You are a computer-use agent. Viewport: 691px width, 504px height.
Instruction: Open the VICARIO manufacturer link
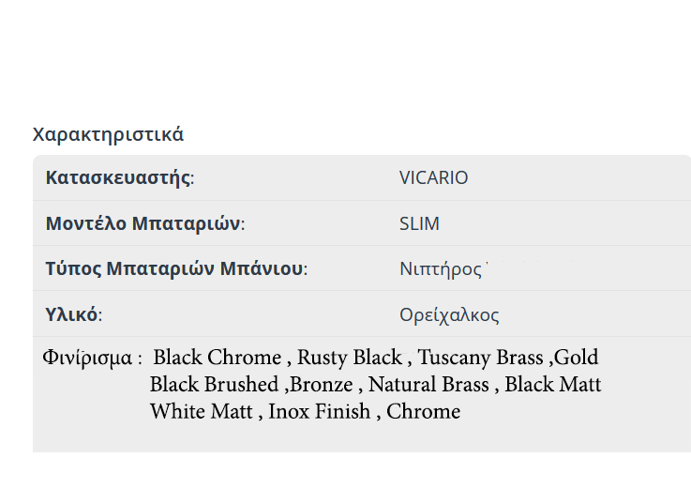pyautogui.click(x=433, y=178)
